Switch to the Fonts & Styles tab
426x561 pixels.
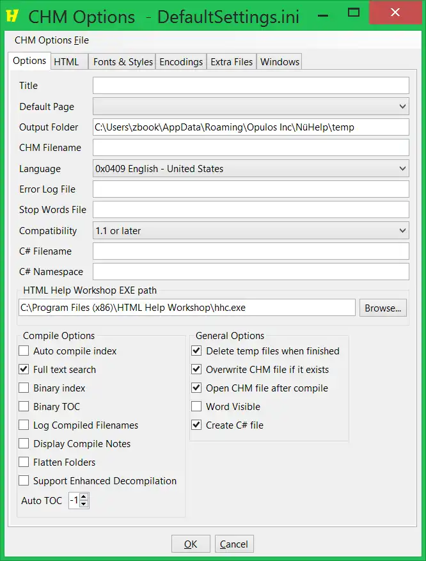click(123, 62)
